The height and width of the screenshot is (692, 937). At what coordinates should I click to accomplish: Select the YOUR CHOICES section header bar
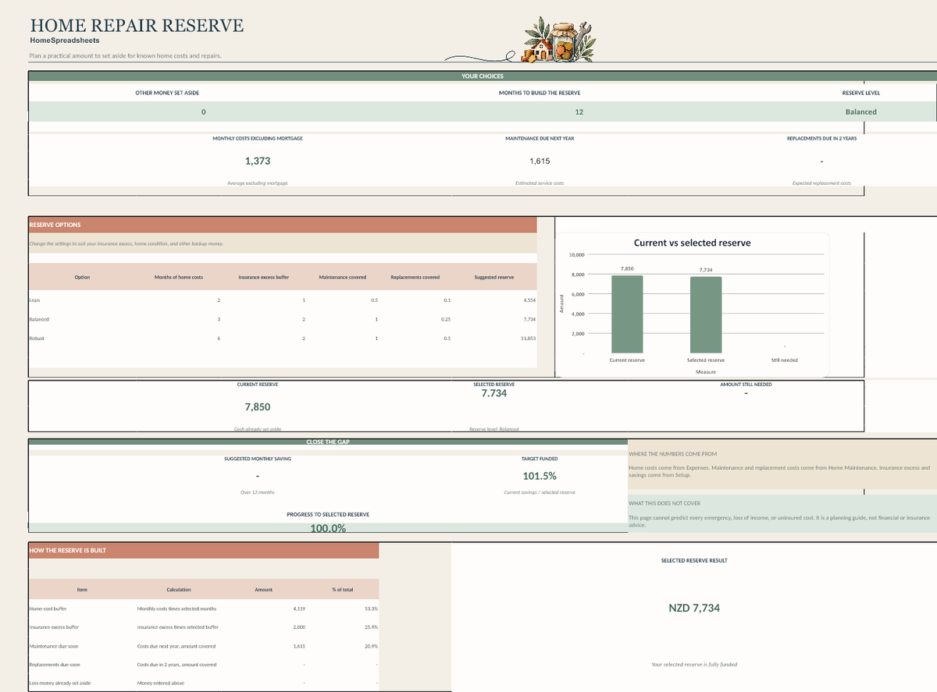pyautogui.click(x=483, y=76)
